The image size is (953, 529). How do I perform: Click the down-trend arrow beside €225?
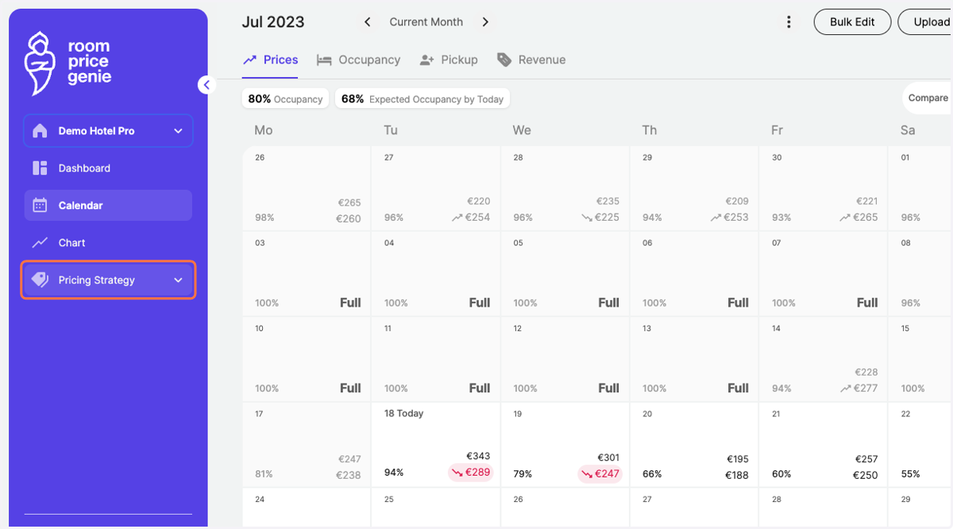pos(587,218)
